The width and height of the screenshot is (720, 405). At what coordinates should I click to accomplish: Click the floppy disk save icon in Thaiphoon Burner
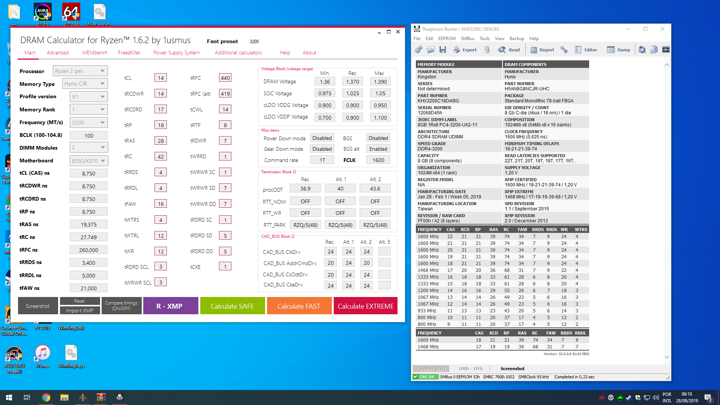[x=442, y=49]
